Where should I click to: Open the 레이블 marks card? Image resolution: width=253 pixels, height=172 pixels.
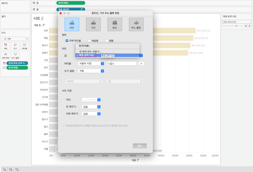click(x=25, y=46)
